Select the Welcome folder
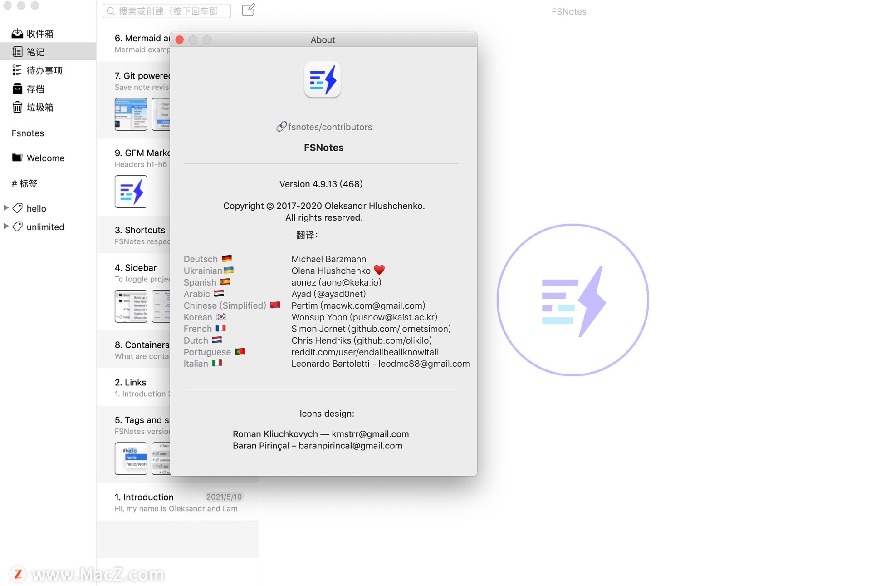Viewport: 871px width, 586px height. [x=48, y=158]
